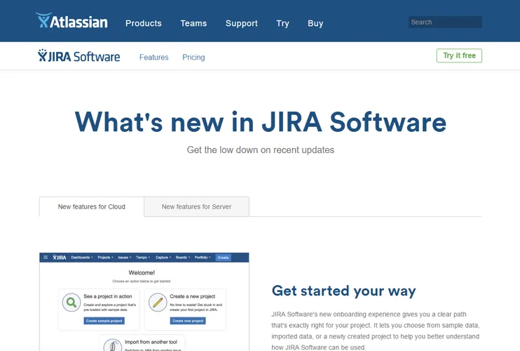This screenshot has width=520, height=351.
Task: Expand the Capture dropdown in JIRA screenshot
Action: [163, 258]
